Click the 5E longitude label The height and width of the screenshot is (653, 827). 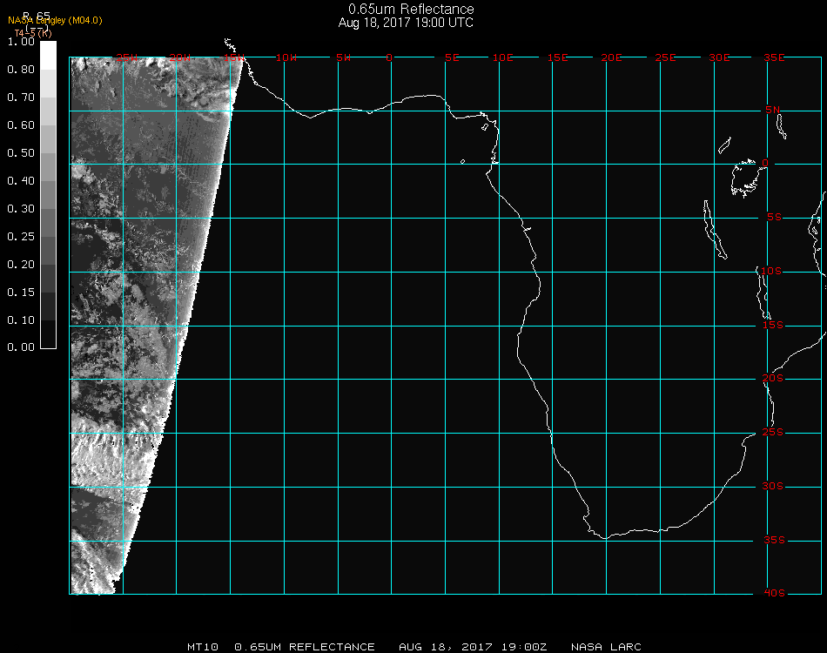[x=452, y=57]
